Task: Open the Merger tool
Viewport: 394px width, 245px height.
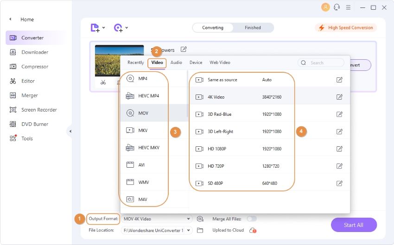Action: click(x=24, y=95)
